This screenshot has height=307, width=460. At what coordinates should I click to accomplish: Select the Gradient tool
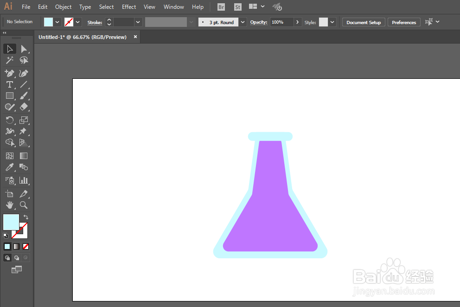(24, 156)
